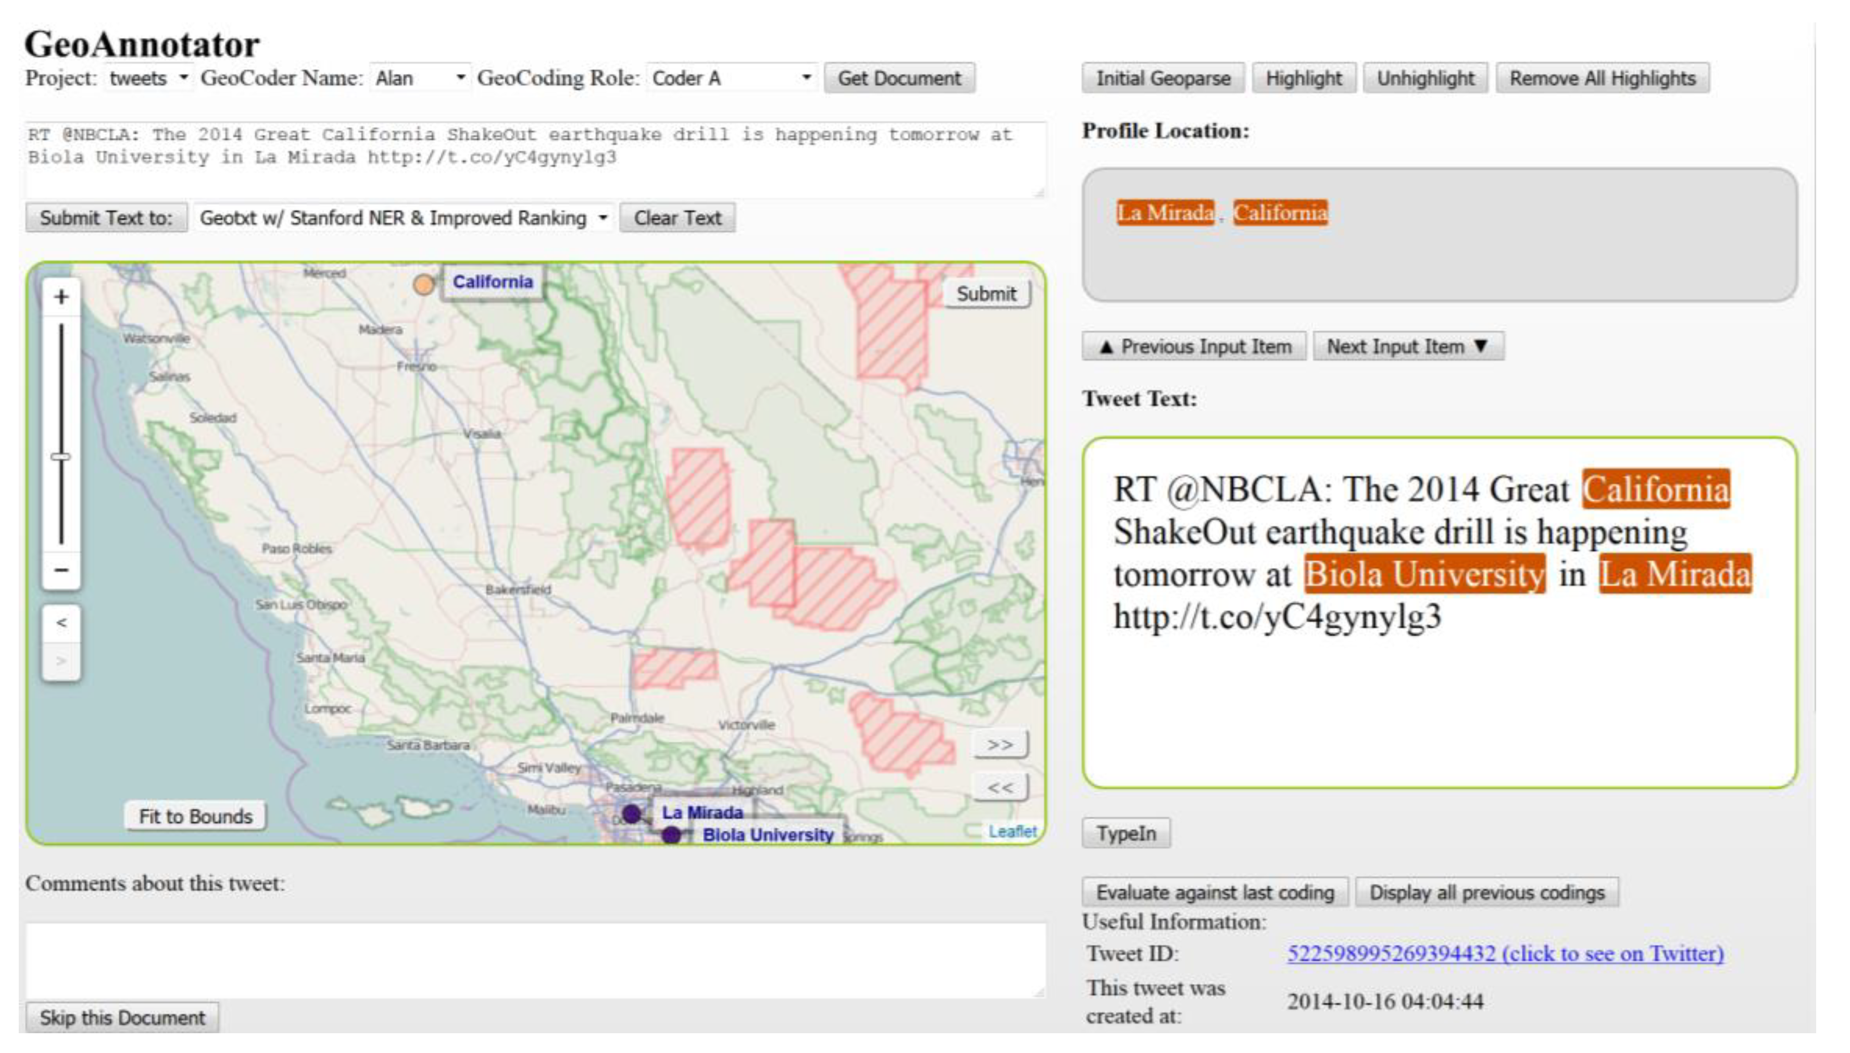Image resolution: width=1850 pixels, height=1053 pixels.
Task: Open the Project tweets dropdown
Action: click(148, 78)
